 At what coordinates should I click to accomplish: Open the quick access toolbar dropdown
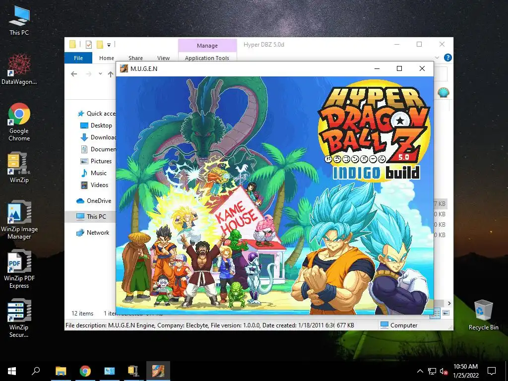[x=109, y=45]
